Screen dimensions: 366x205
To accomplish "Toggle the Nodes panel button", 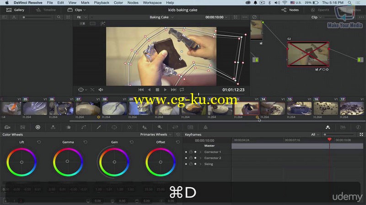I will (x=290, y=10).
